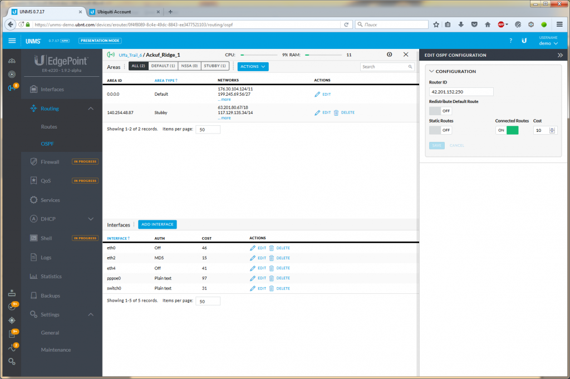This screenshot has width=570, height=379.
Task: Reload the page in the address bar
Action: point(346,24)
